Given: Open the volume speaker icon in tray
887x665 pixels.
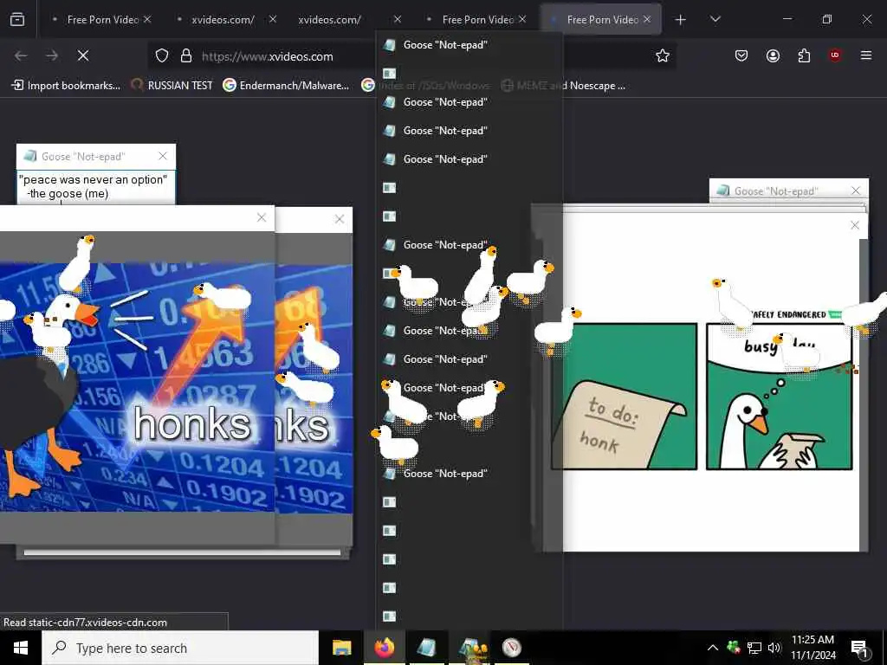Looking at the screenshot, I should pos(774,648).
